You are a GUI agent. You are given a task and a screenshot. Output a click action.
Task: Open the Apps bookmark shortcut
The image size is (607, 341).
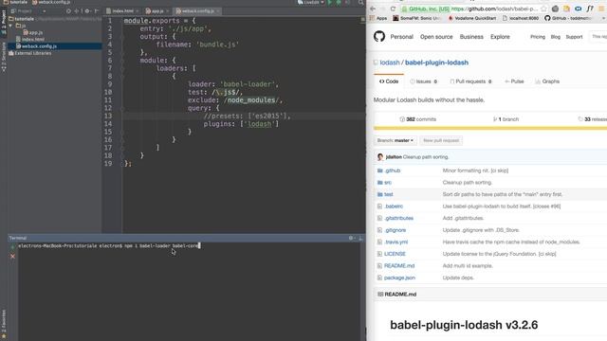tap(378, 18)
